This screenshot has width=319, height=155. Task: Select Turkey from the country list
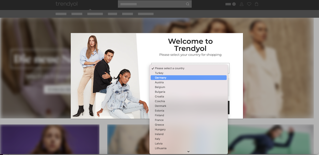pos(189,73)
